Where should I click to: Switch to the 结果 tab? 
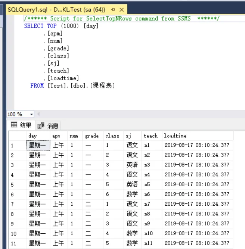tap(21, 125)
